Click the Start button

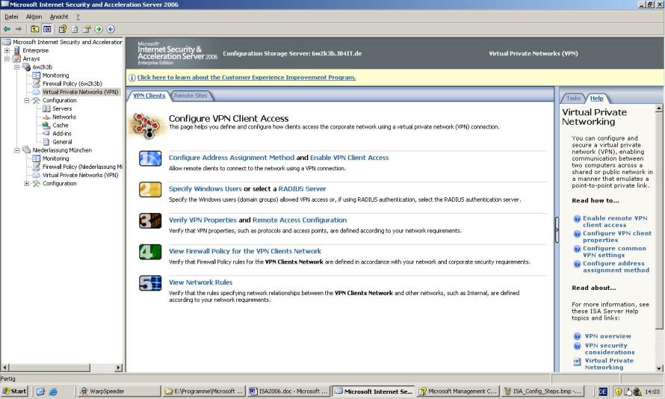tap(14, 392)
